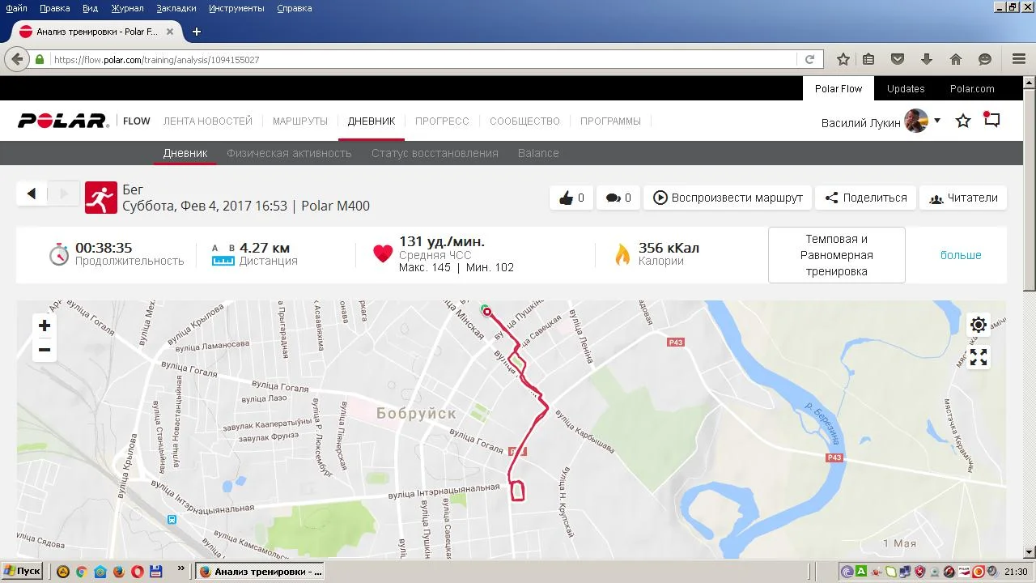The width and height of the screenshot is (1036, 583).
Task: Expand the map to fullscreen
Action: click(979, 357)
